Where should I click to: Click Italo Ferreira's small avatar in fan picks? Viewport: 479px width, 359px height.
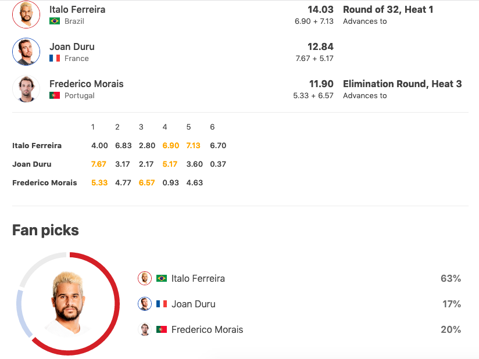[145, 278]
